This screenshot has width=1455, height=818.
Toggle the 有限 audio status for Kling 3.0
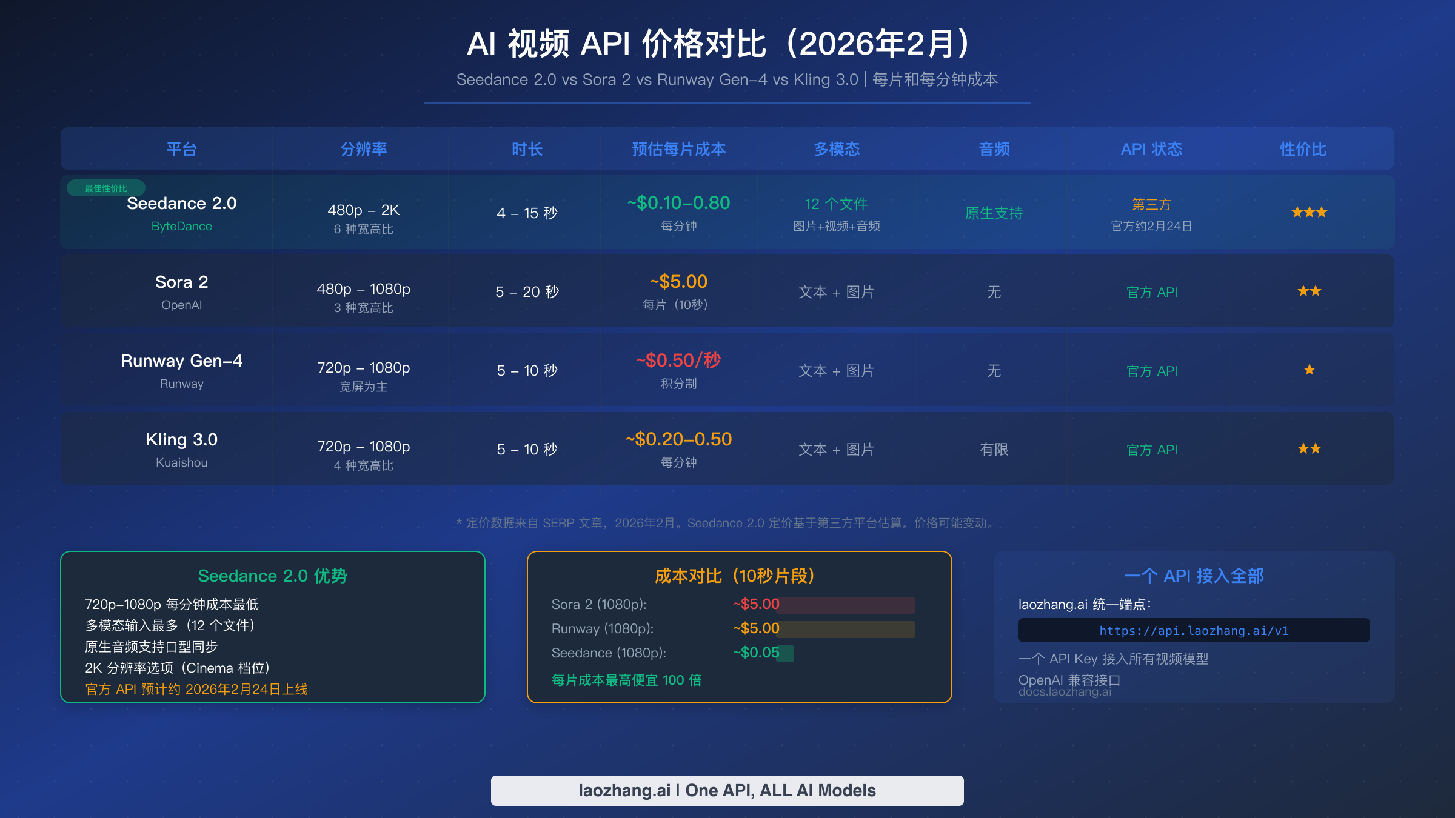(994, 449)
